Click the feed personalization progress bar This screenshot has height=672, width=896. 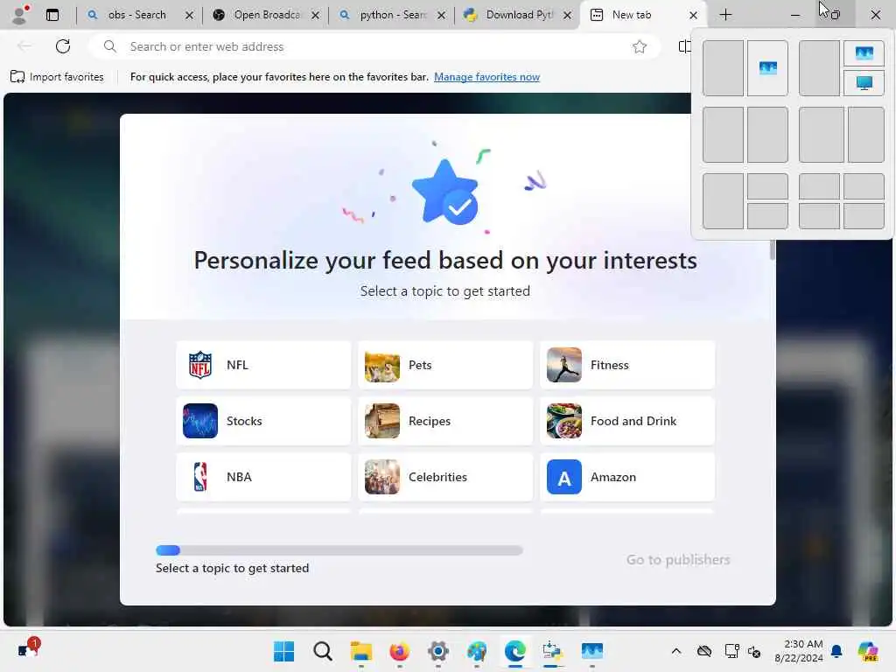[x=339, y=550]
